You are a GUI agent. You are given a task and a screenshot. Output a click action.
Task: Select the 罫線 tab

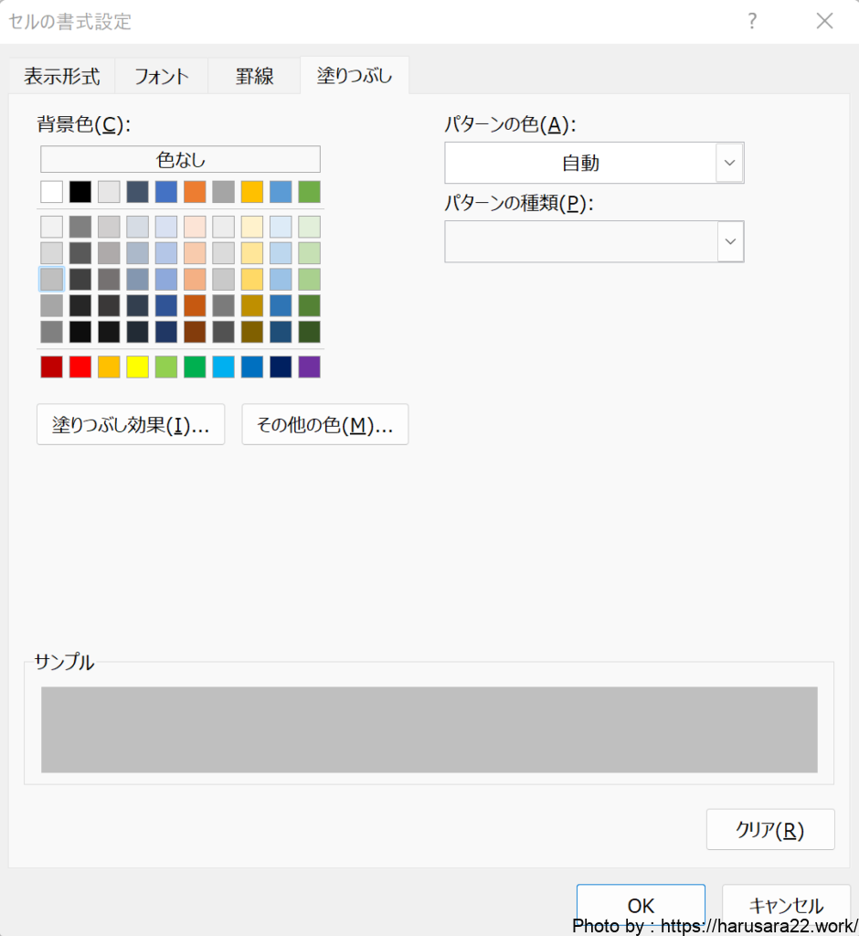click(254, 76)
